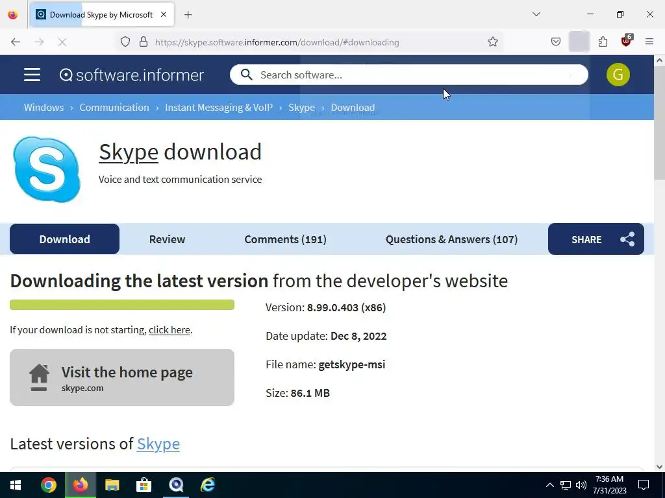
Task: Open the Comments (191) tab
Action: click(286, 239)
